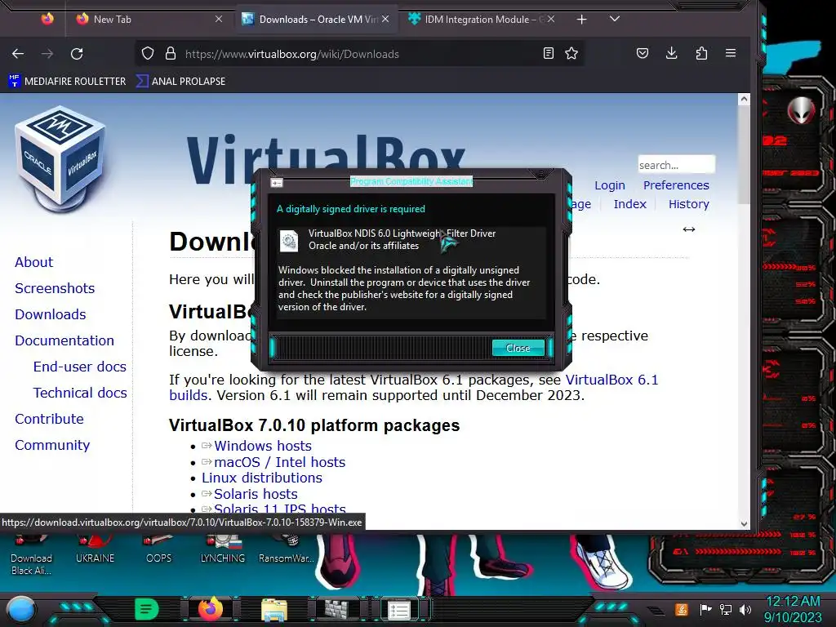836x627 pixels.
Task: Bookmark this page with the star icon
Action: [571, 53]
